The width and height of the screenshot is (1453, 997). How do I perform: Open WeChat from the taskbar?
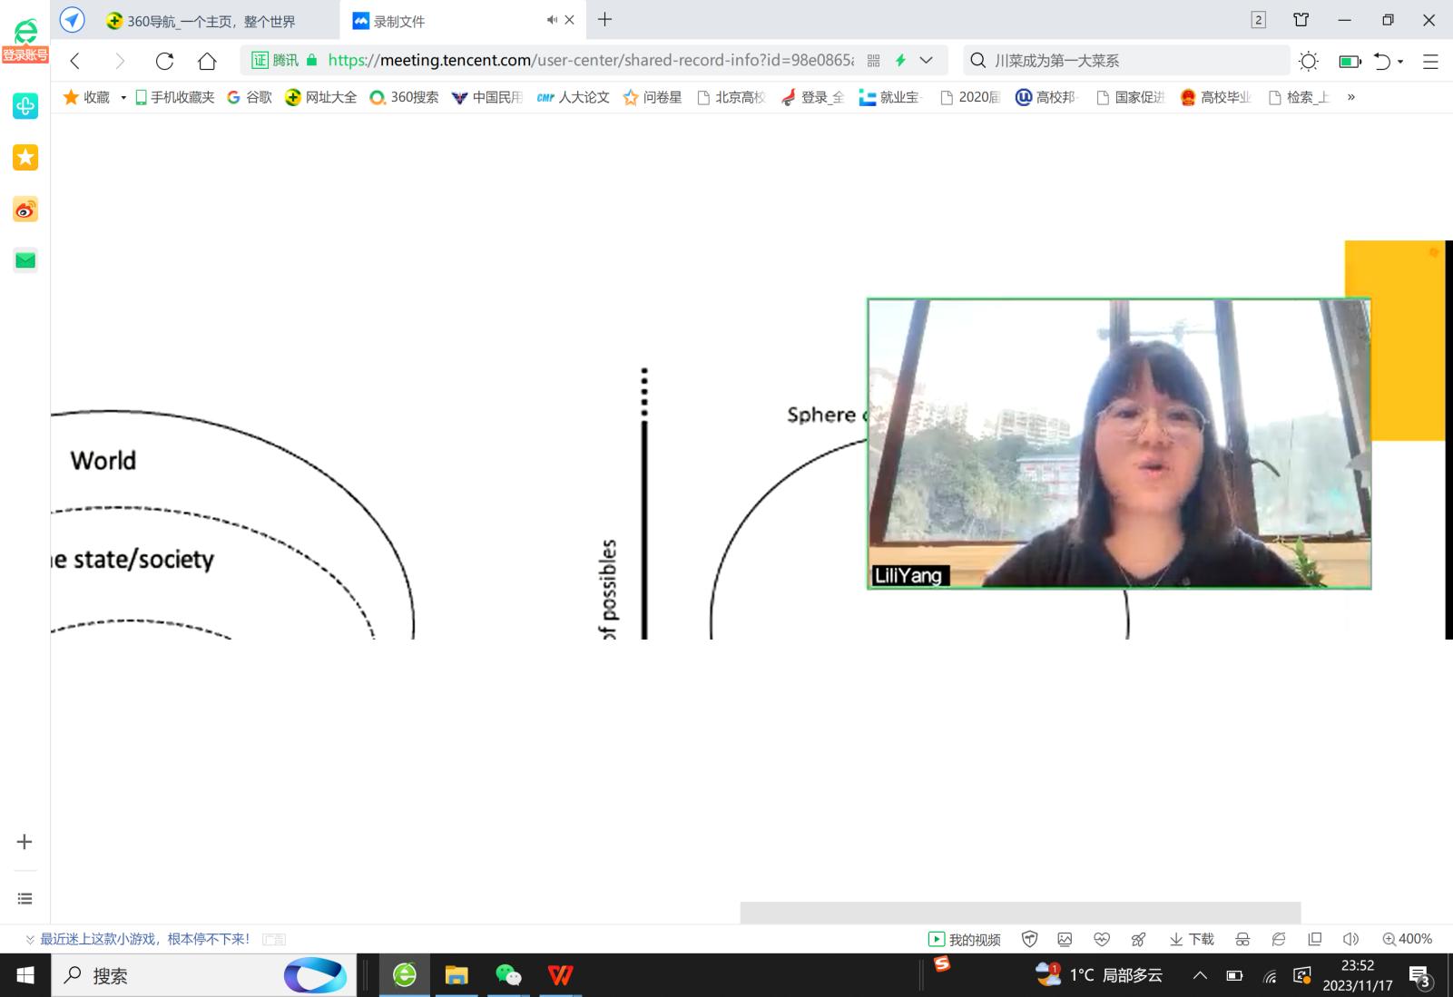pos(508,975)
